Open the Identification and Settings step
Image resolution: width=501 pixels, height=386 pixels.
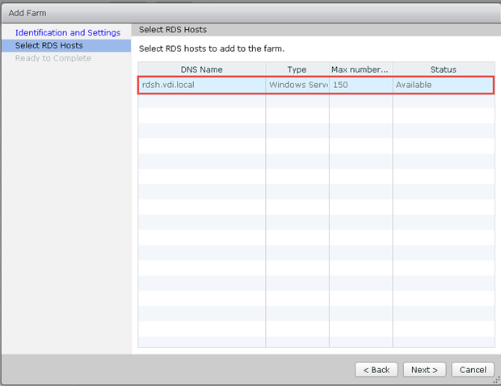68,32
